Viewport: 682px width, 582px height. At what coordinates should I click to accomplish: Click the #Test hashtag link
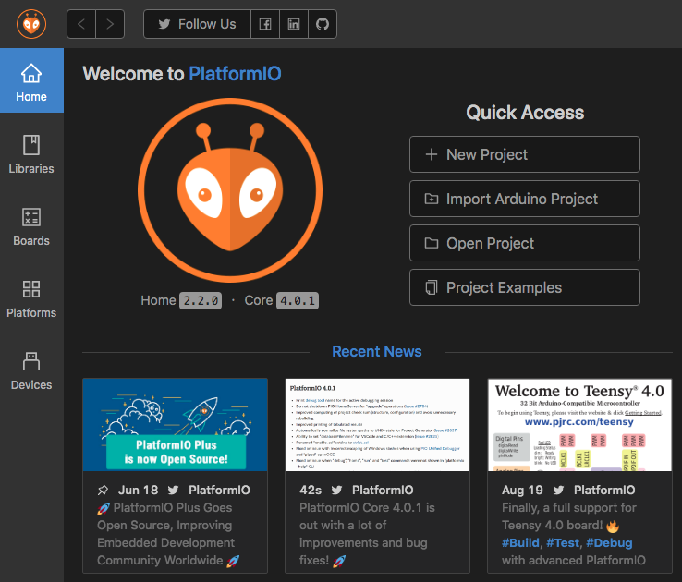[563, 542]
